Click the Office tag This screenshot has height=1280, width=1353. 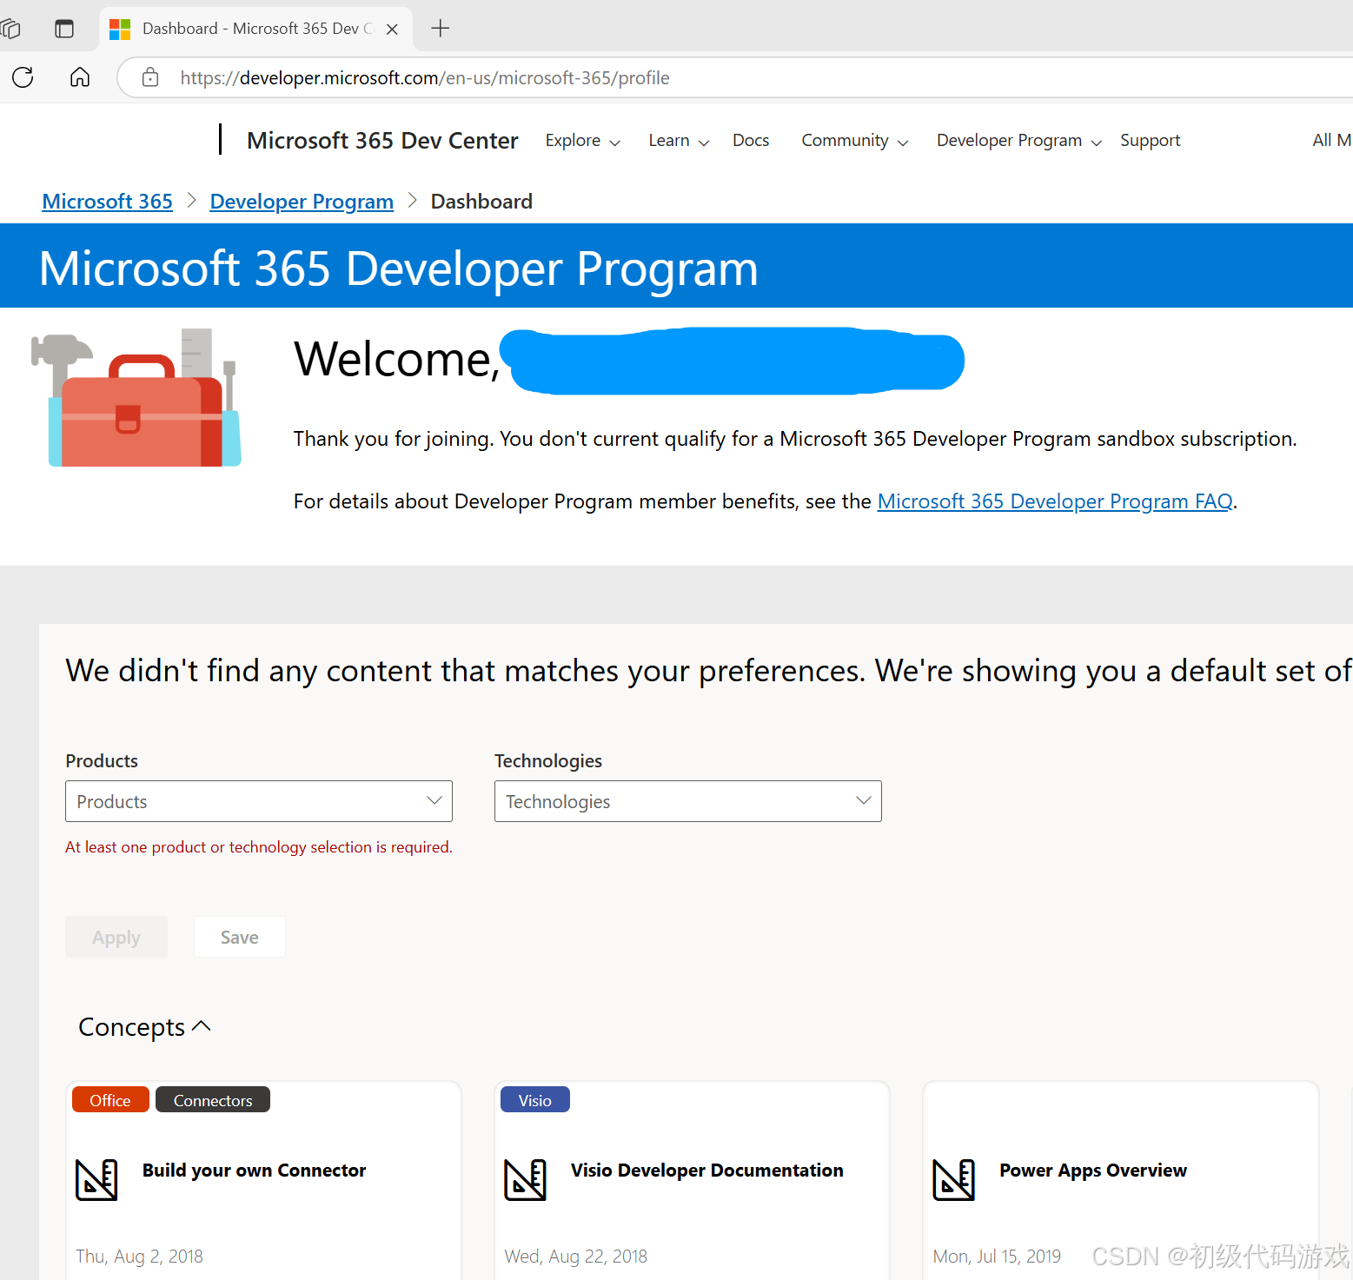tap(110, 1100)
